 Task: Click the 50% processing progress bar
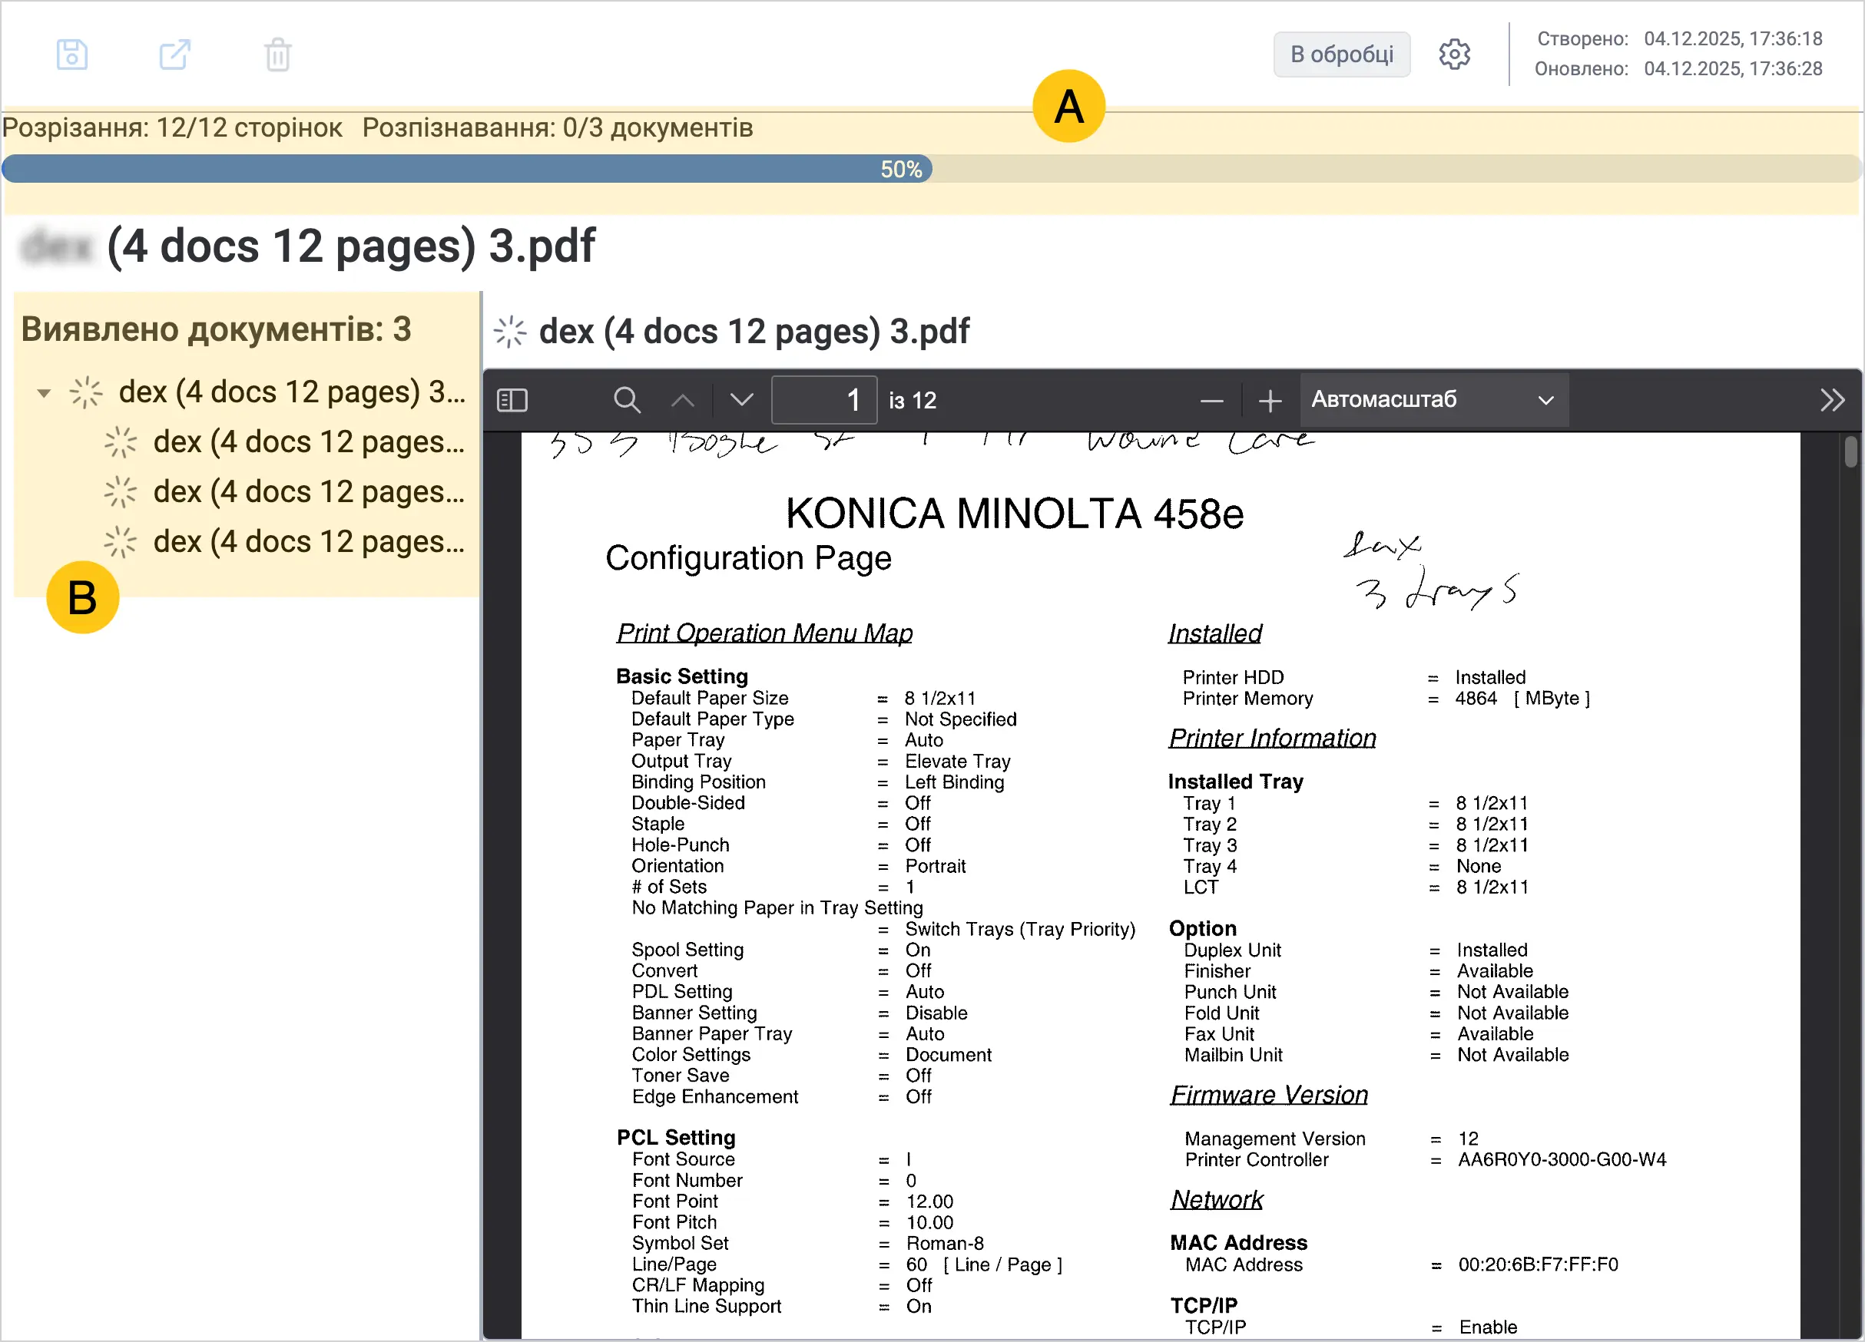931,170
